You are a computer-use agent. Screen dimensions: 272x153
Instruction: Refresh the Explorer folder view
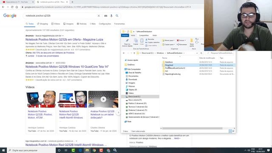[x=201, y=53]
